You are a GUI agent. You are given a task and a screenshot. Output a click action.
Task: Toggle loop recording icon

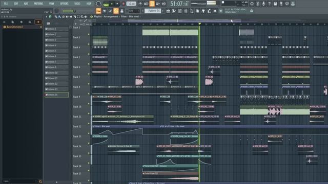click(x=163, y=4)
